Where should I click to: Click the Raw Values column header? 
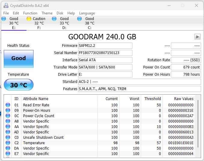(184, 99)
